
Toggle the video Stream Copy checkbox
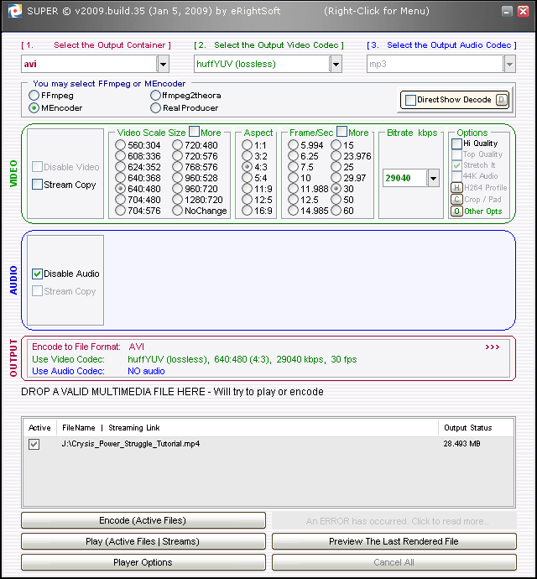(37, 185)
